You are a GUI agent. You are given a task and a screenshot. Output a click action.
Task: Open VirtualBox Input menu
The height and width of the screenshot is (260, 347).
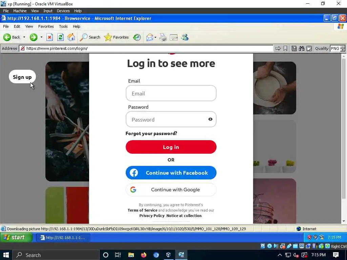(x=48, y=11)
